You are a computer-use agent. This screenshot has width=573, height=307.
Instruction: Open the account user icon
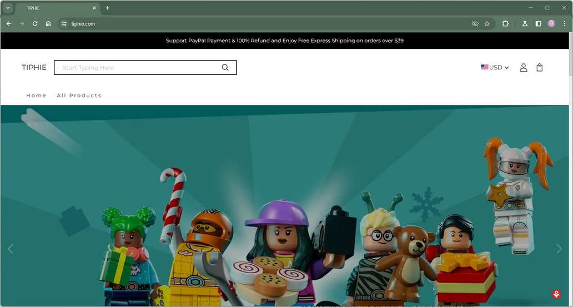[523, 68]
